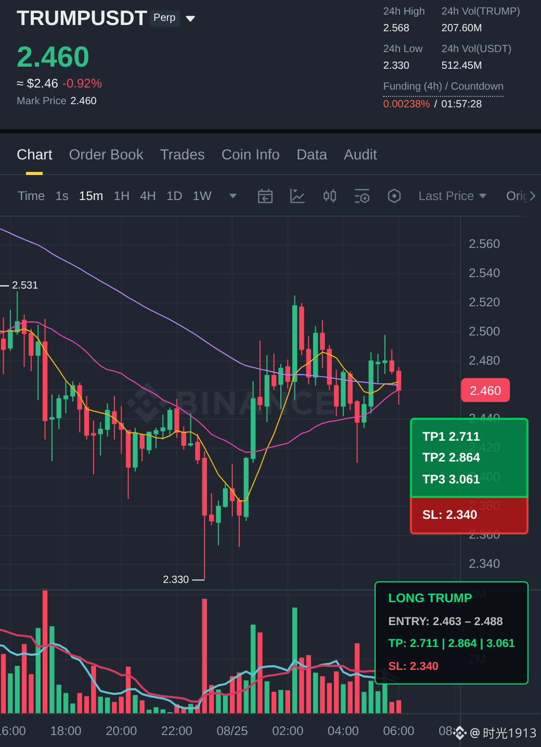Open the Audit tab
Image resolution: width=541 pixels, height=747 pixels.
click(360, 155)
